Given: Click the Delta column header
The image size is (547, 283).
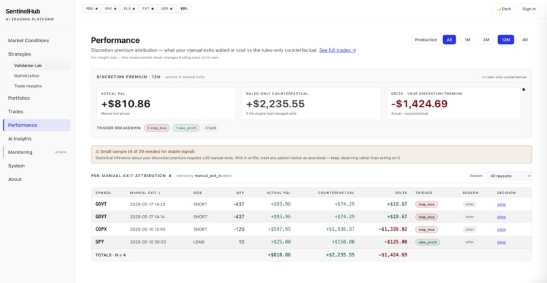Looking at the screenshot, I should (401, 193).
